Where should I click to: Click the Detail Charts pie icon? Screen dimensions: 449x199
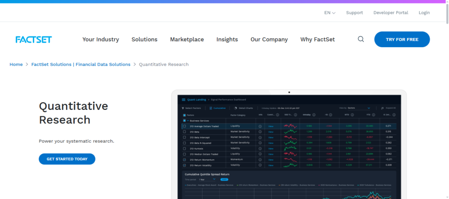235,108
